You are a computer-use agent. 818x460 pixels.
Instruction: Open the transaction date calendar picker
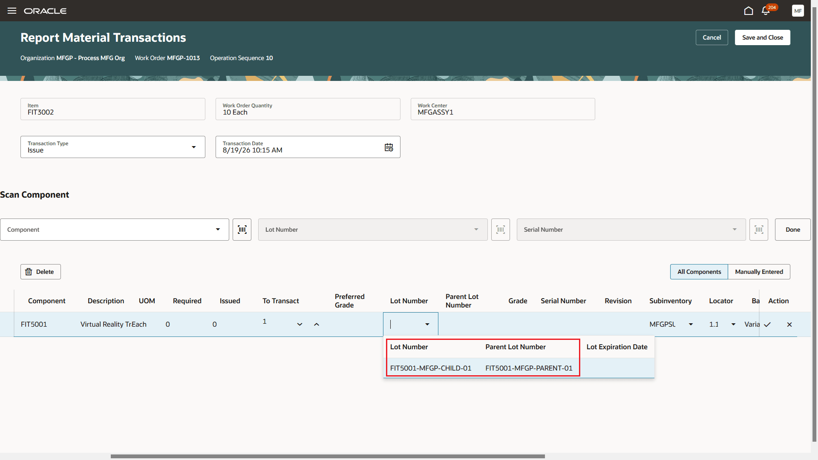[389, 147]
